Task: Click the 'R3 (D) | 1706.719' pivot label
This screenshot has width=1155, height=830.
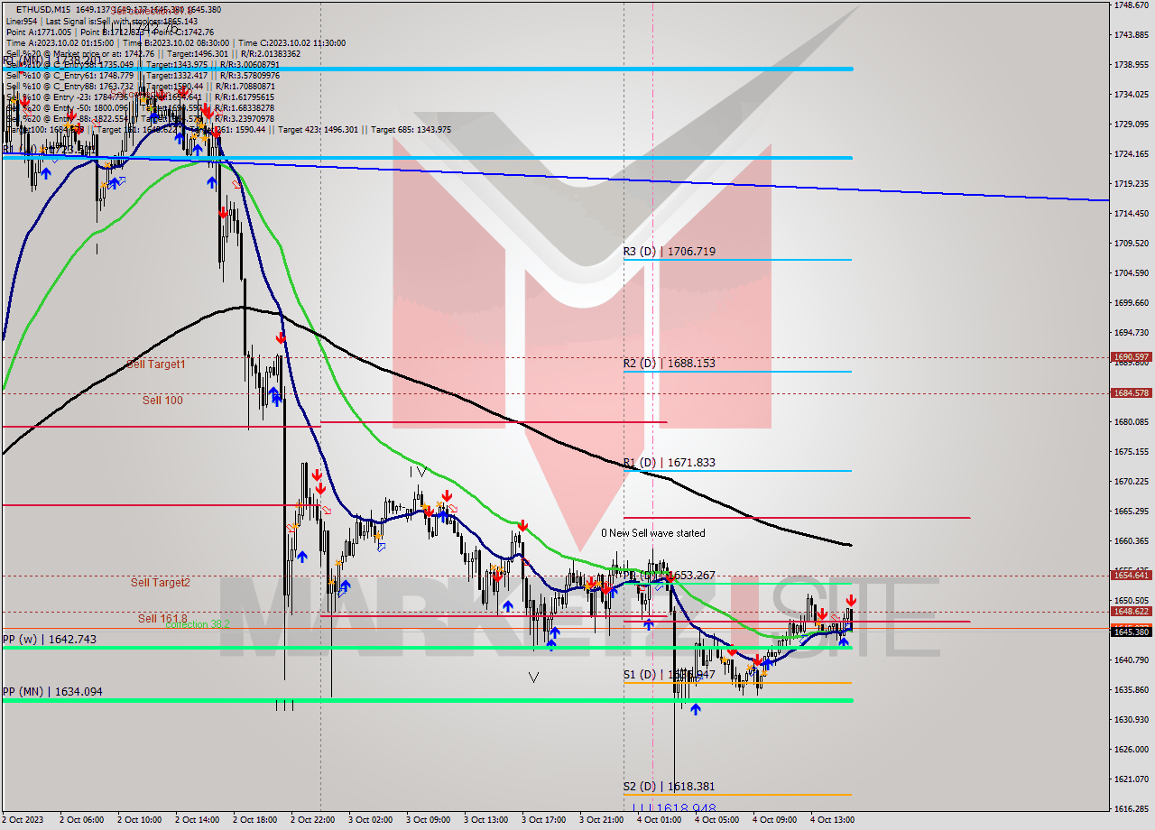Action: (669, 252)
